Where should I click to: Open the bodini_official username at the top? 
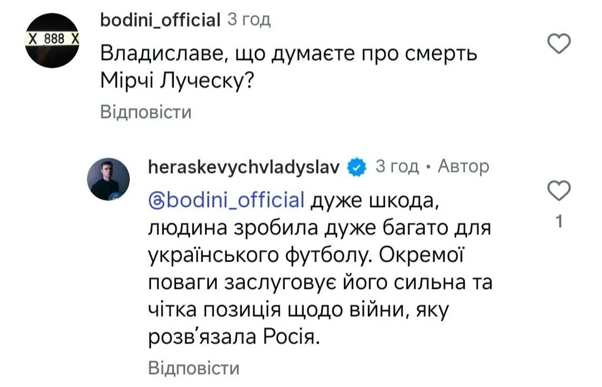click(161, 21)
